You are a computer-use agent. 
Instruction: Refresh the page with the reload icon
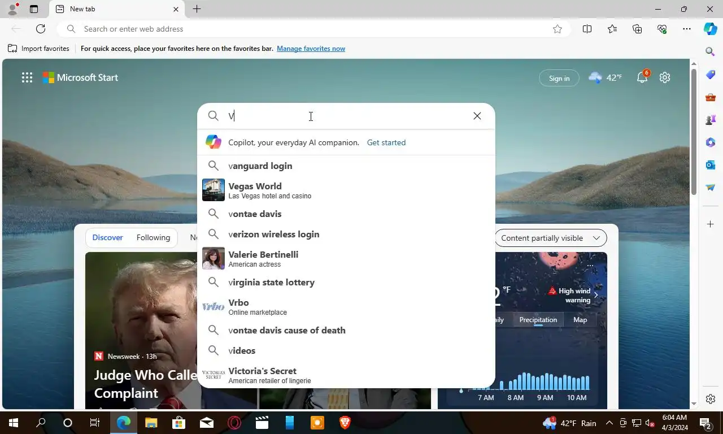point(41,29)
